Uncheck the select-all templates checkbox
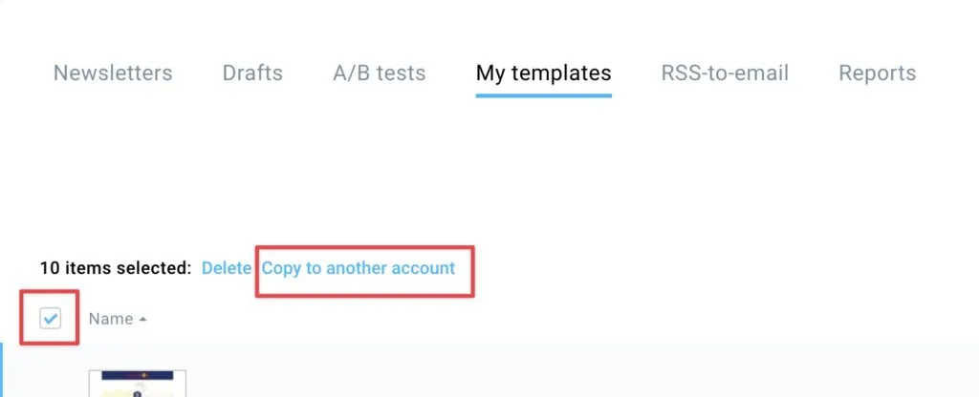 pyautogui.click(x=50, y=319)
